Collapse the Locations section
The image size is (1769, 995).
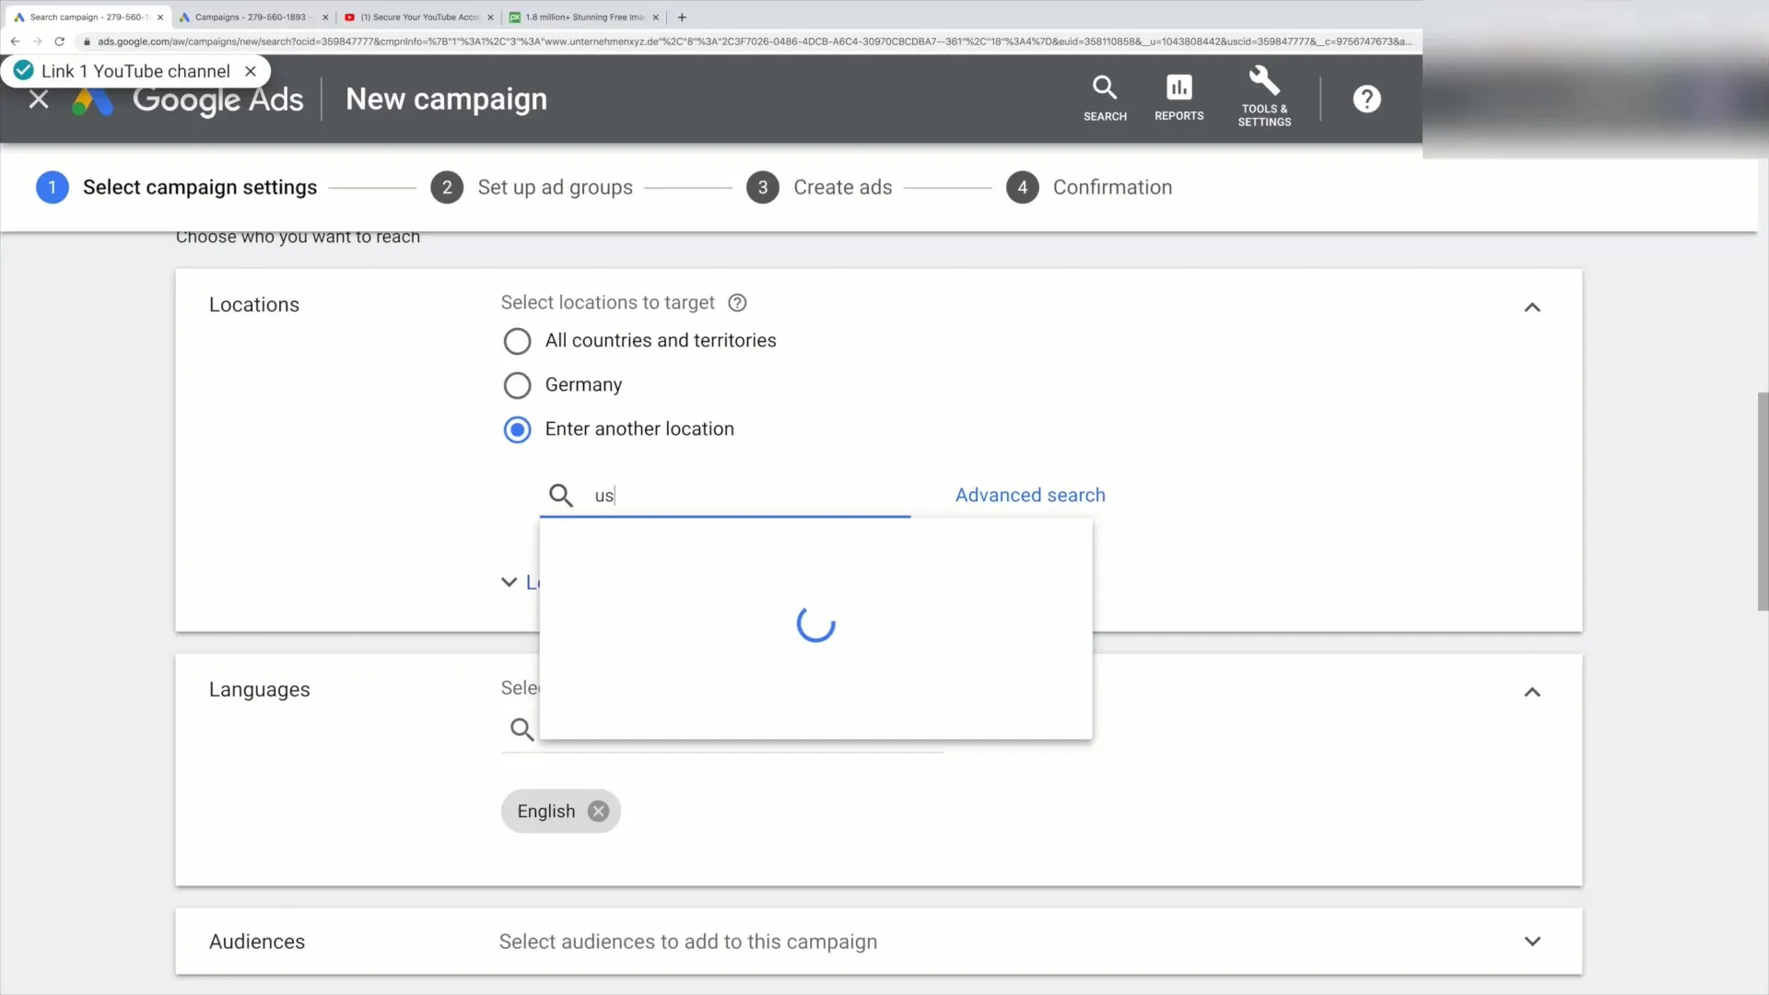(1532, 306)
